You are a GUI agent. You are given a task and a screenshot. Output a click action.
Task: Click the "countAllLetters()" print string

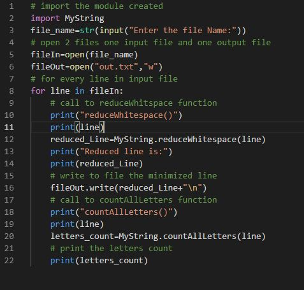(126, 212)
